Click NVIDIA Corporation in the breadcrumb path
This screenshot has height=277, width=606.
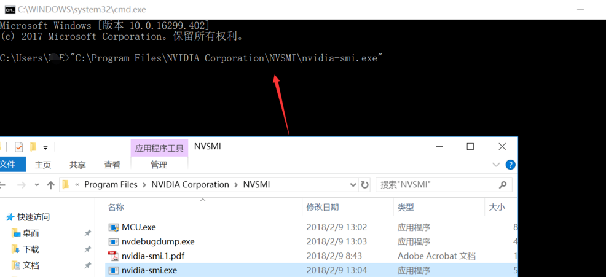(x=190, y=185)
